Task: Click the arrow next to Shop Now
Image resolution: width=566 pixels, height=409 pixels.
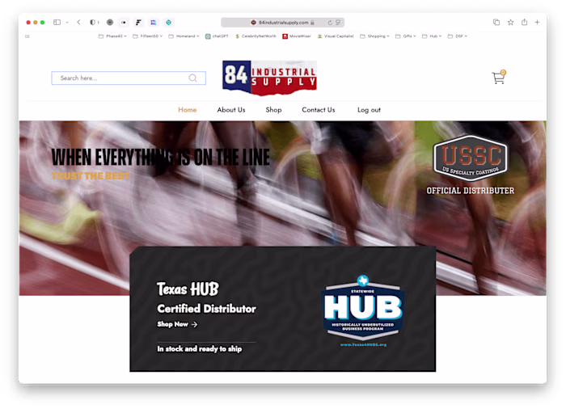Action: tap(195, 324)
